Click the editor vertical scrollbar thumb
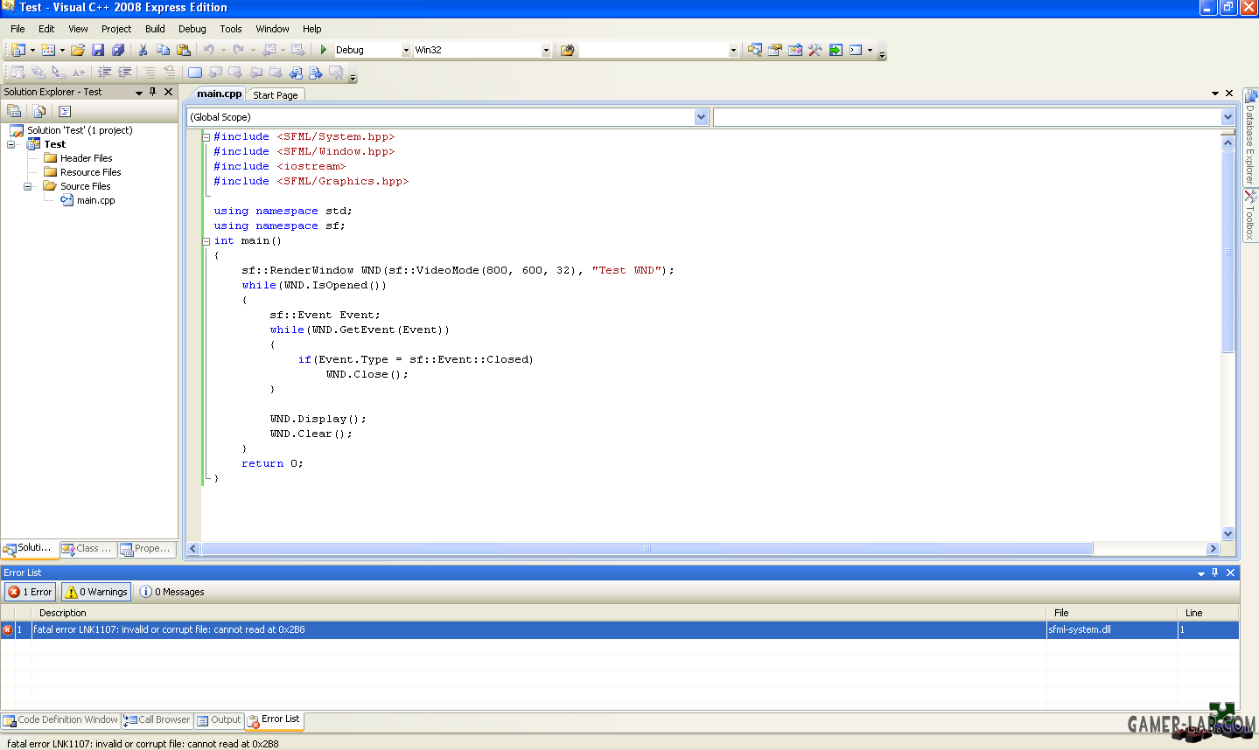Image resolution: width=1259 pixels, height=750 pixels. [x=1228, y=251]
